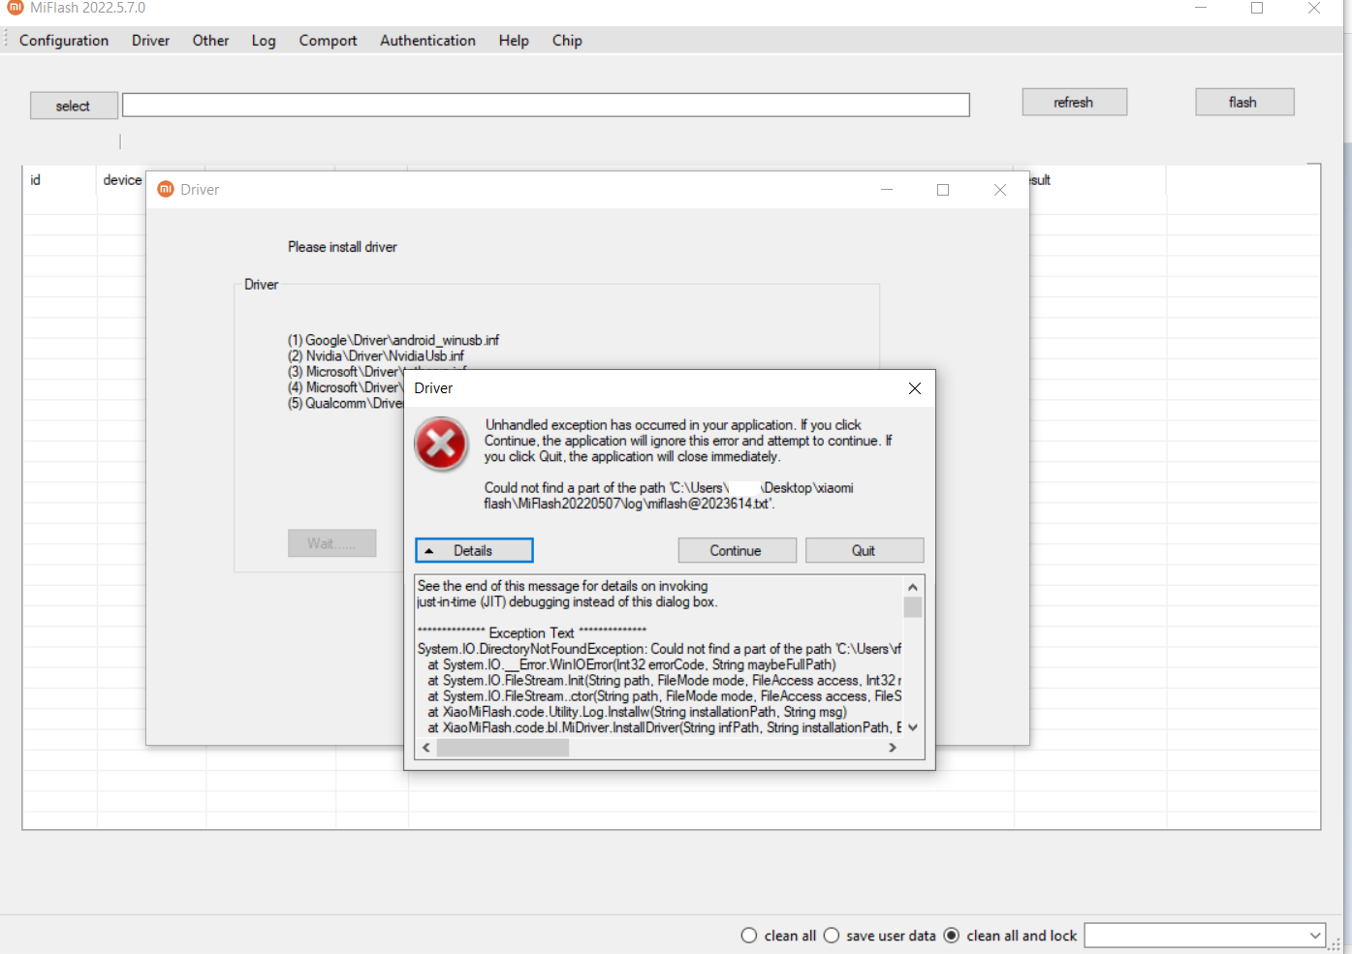Viewport: 1352px width, 954px height.
Task: Close the Driver error dialog
Action: click(x=914, y=388)
